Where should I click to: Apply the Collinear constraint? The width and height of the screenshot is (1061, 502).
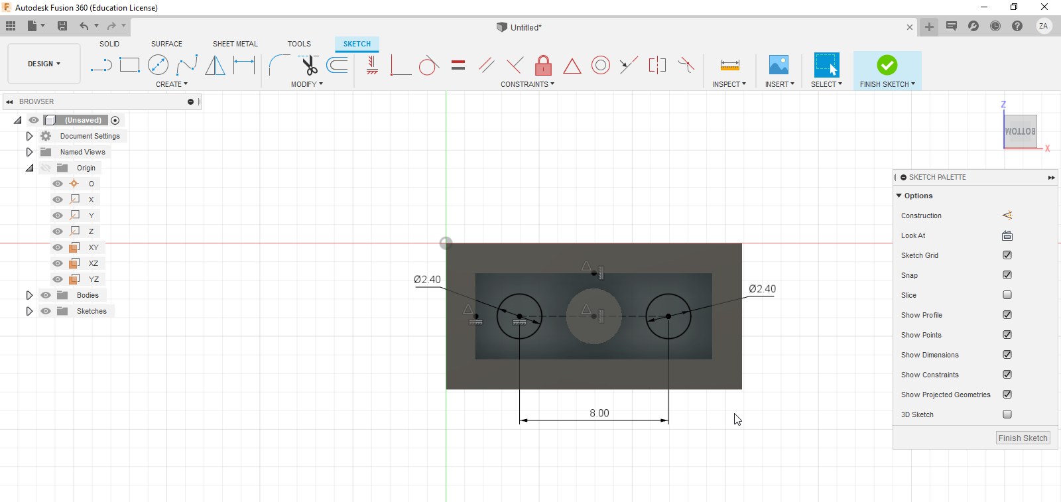(629, 65)
